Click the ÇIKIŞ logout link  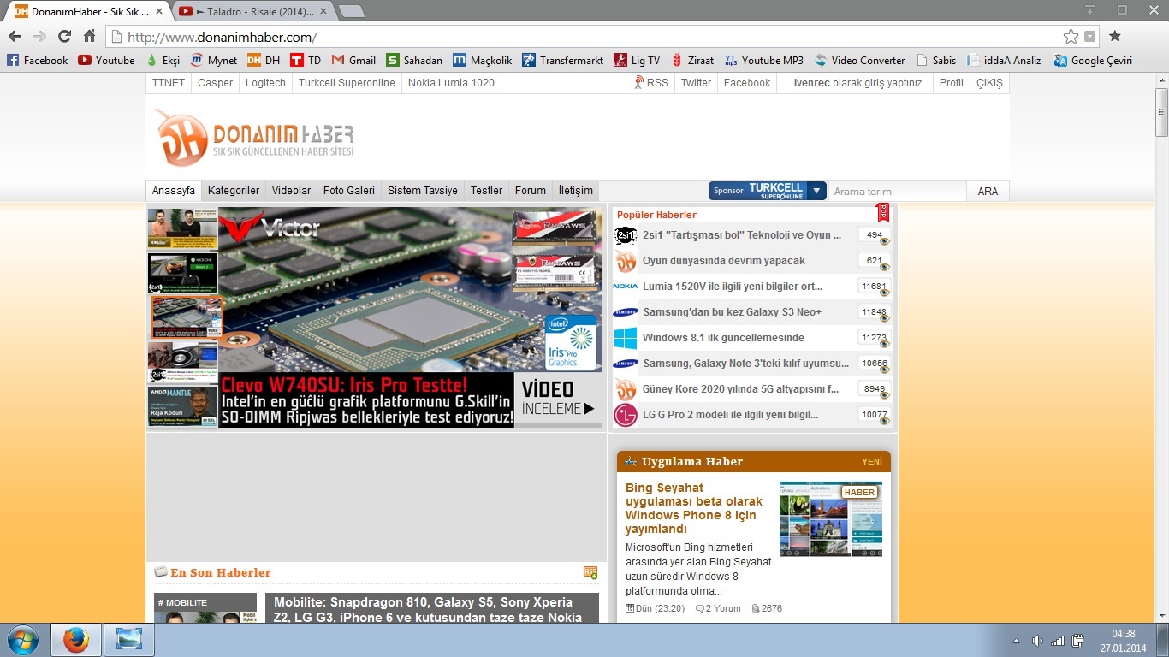(989, 83)
